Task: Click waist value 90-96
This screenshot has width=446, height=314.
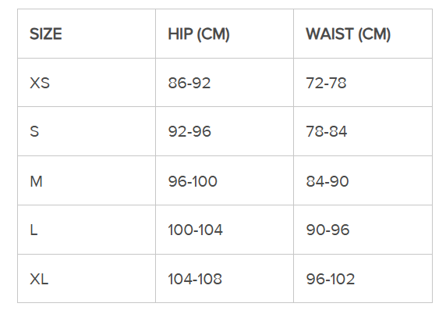Action: 327,230
